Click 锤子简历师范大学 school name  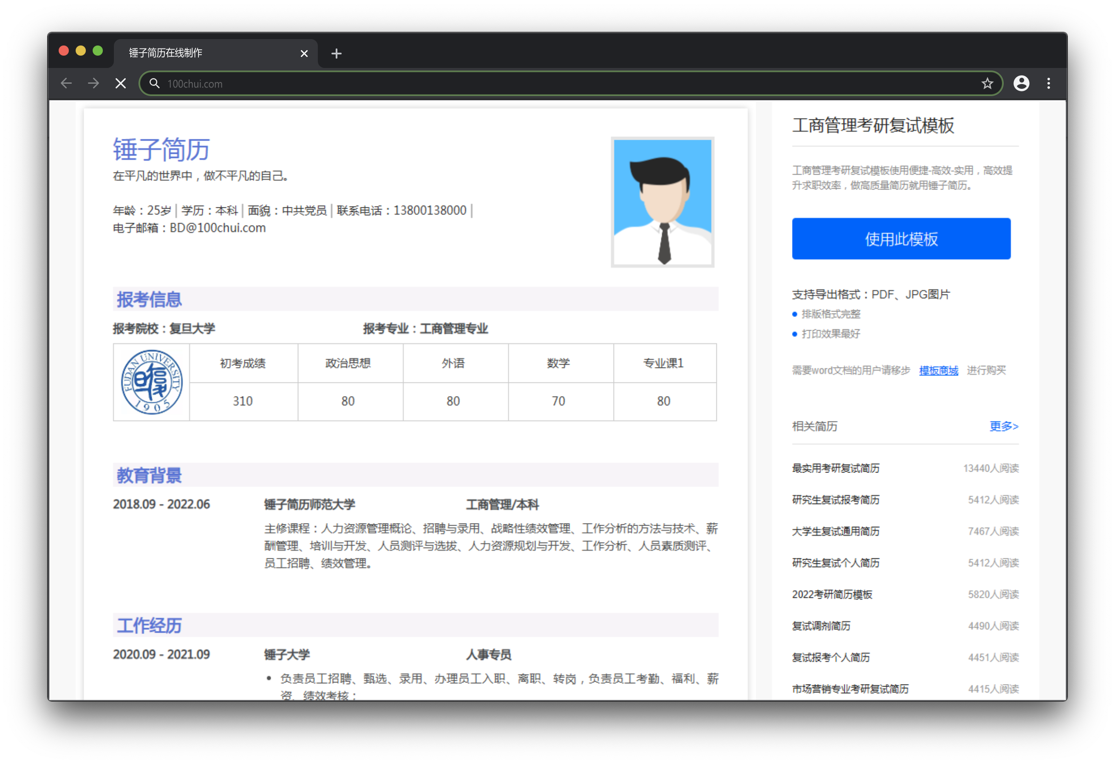[x=309, y=504]
